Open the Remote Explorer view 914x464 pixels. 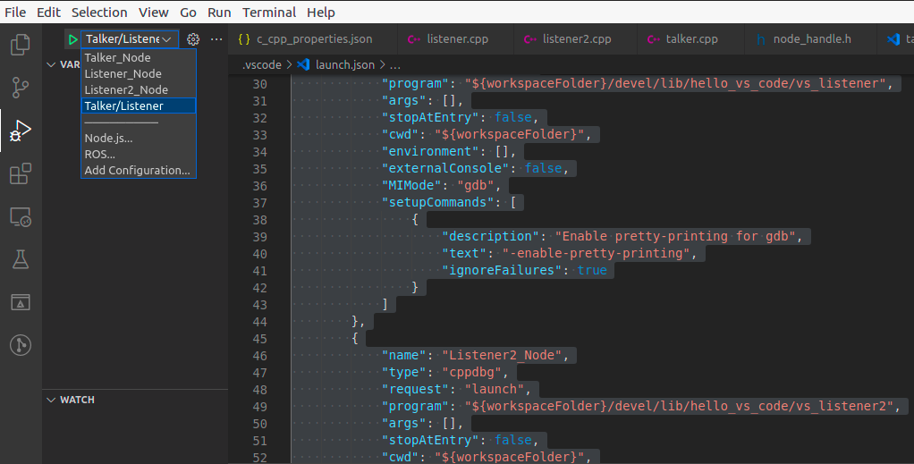(21, 217)
